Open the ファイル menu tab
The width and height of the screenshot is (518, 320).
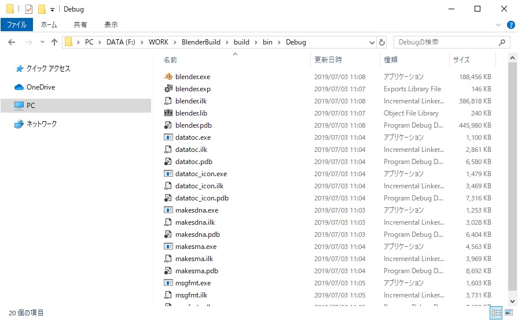click(17, 25)
